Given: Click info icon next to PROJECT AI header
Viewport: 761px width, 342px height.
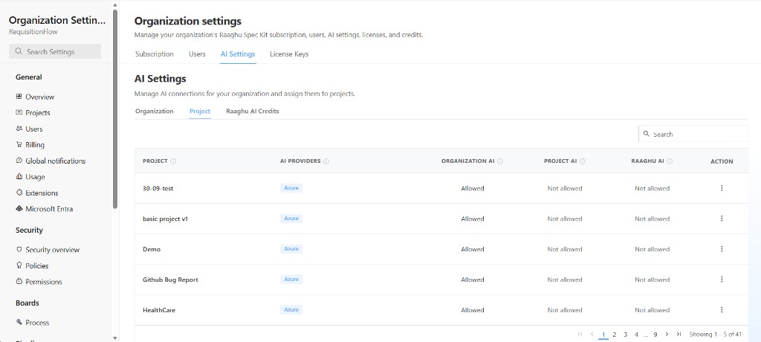Looking at the screenshot, I should click(x=583, y=161).
